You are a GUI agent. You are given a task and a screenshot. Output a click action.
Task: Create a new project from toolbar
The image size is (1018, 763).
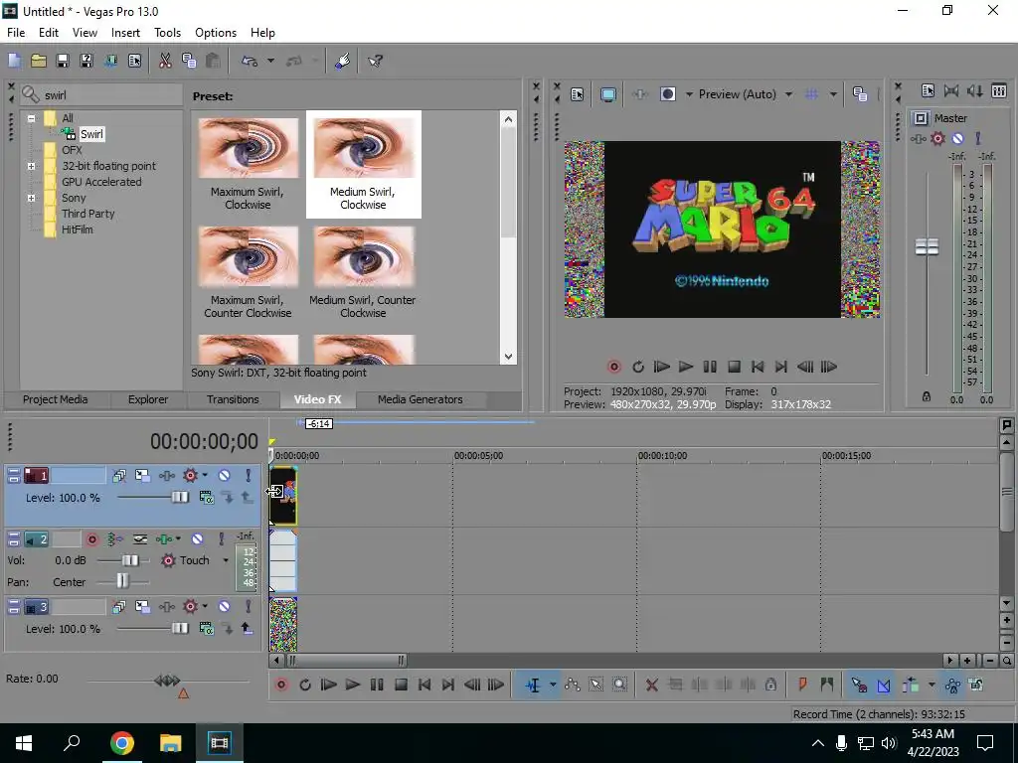14,61
